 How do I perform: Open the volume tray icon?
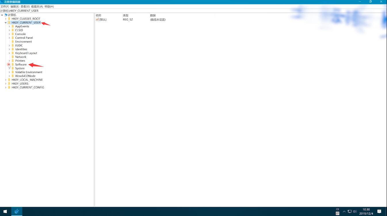click(355, 211)
